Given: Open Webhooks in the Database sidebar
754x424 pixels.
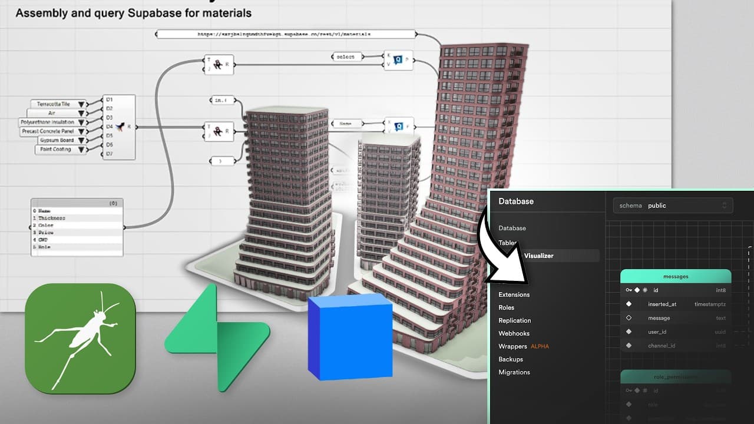Looking at the screenshot, I should (x=514, y=333).
